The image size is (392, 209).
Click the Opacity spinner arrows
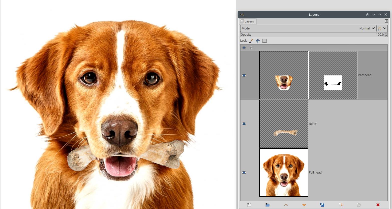[x=386, y=35]
